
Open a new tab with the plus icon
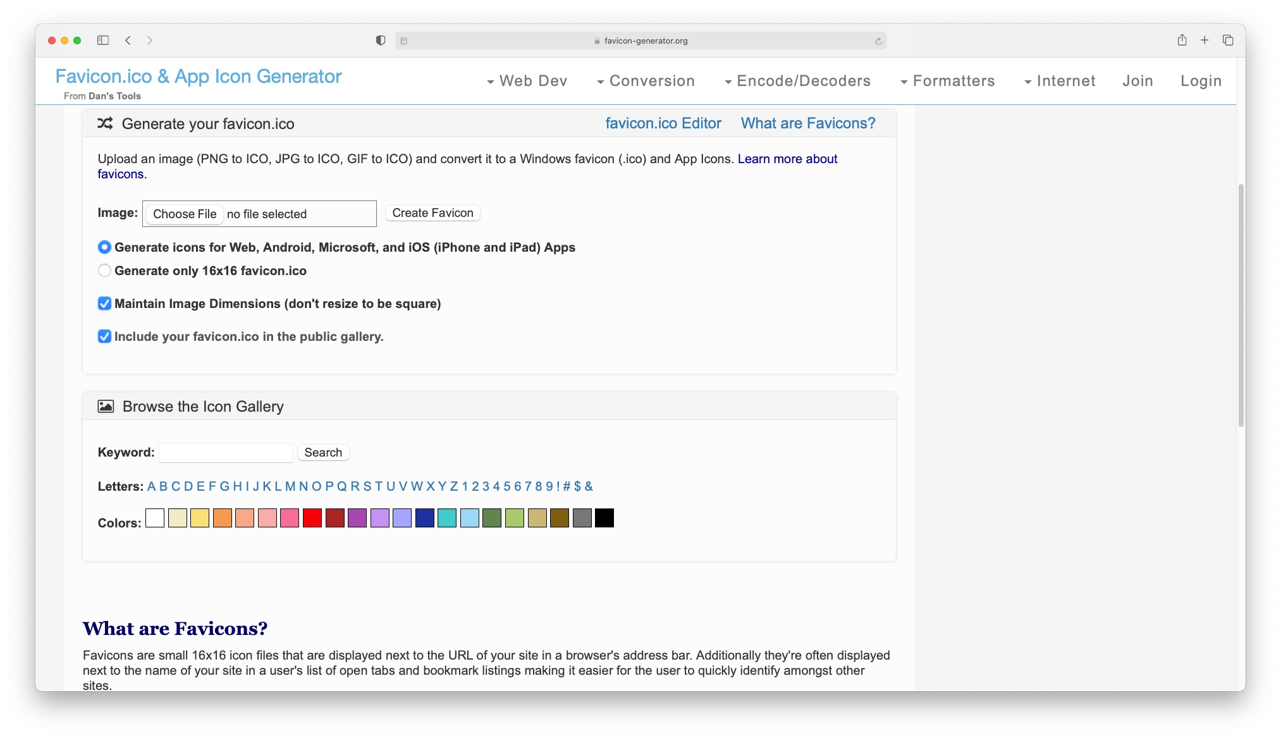(x=1204, y=39)
